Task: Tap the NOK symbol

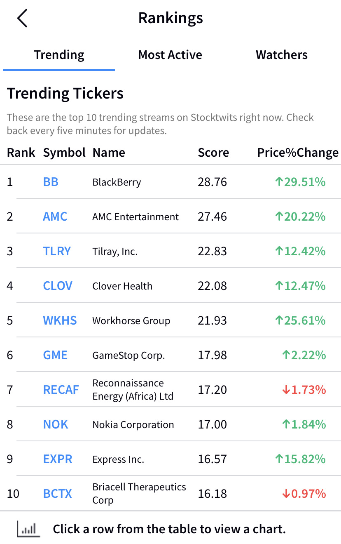Action: 56,424
